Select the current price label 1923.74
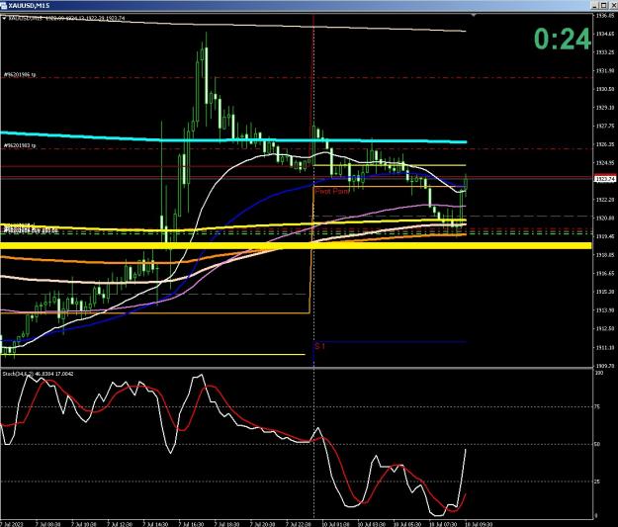This screenshot has height=527, width=618. click(x=604, y=179)
